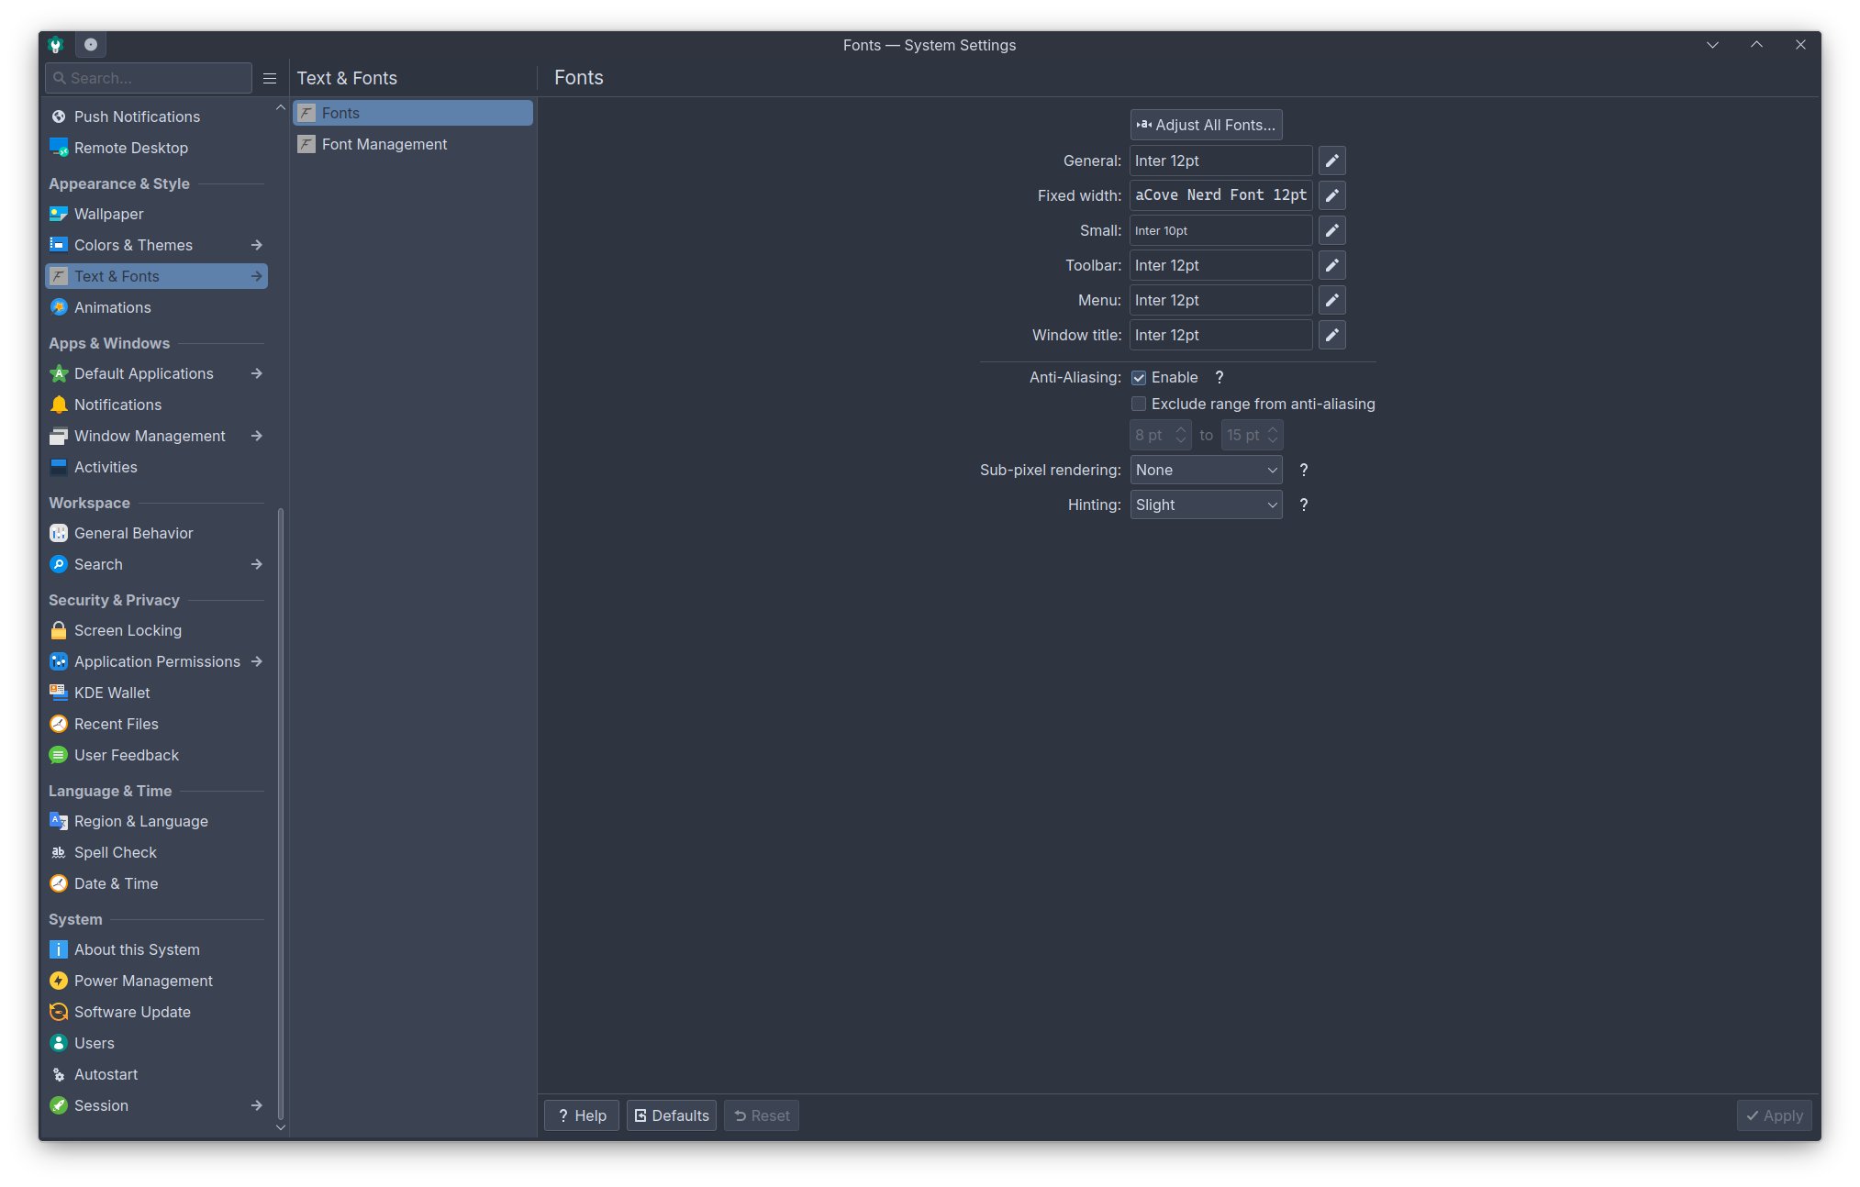Toggle the pin button in title bar
This screenshot has width=1860, height=1187.
point(91,44)
